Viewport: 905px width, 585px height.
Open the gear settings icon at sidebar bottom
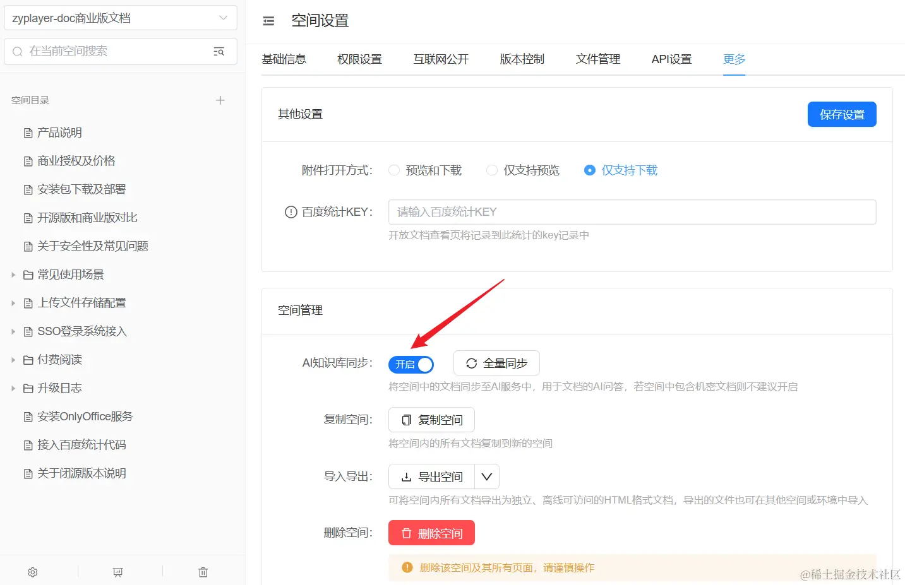(33, 572)
